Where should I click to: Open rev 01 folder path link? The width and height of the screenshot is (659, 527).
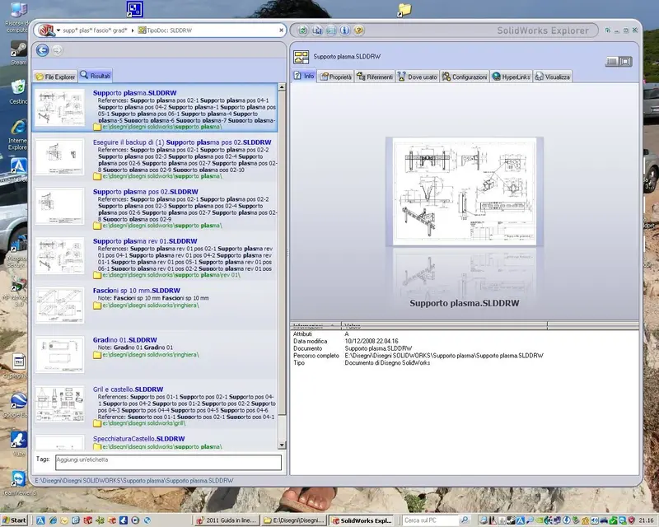tap(171, 275)
